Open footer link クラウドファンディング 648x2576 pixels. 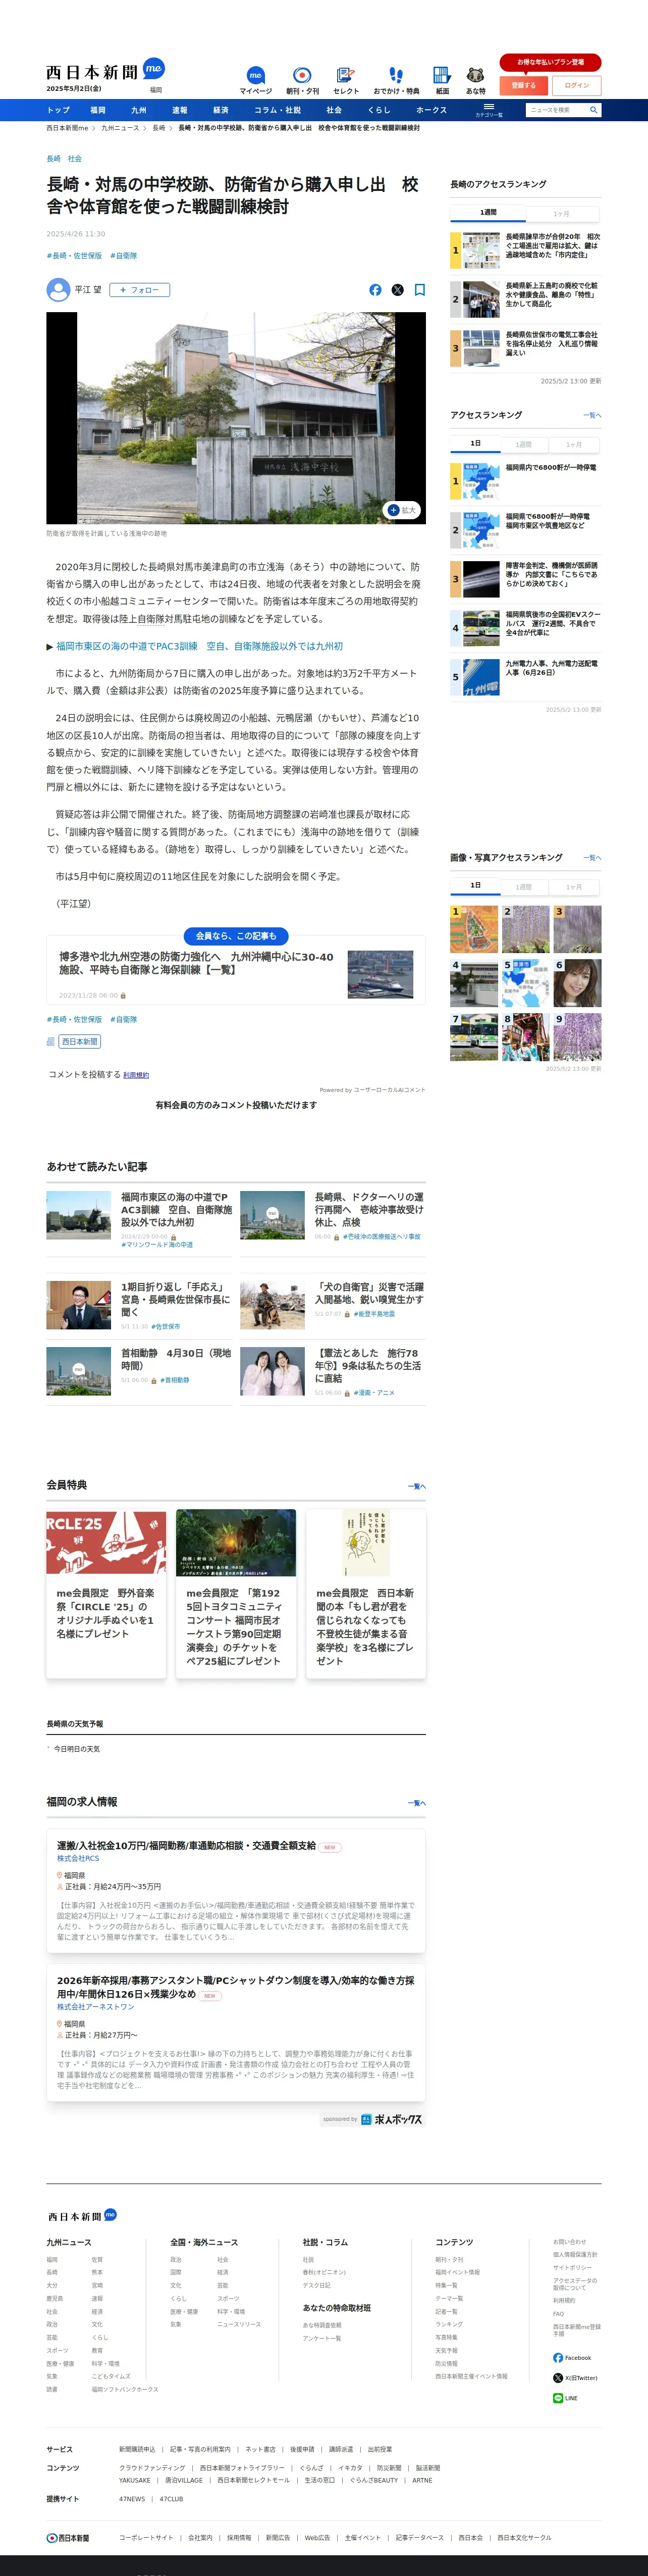[152, 2467]
